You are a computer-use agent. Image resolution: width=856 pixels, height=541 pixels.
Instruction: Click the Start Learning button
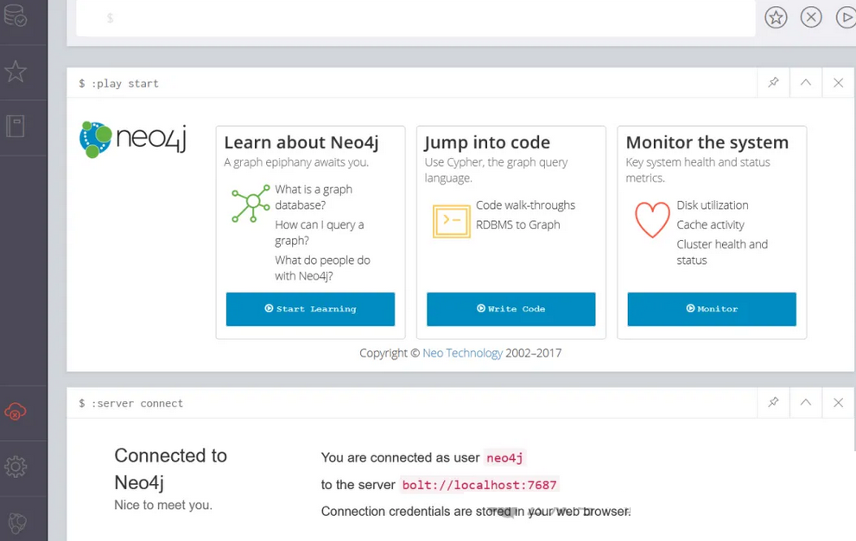310,309
